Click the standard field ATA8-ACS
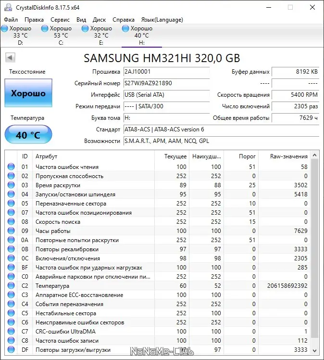The height and width of the screenshot is (360, 324). tap(221, 129)
